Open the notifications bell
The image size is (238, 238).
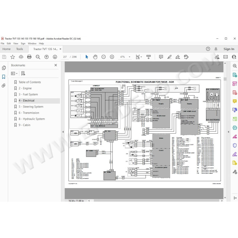pos(216,49)
